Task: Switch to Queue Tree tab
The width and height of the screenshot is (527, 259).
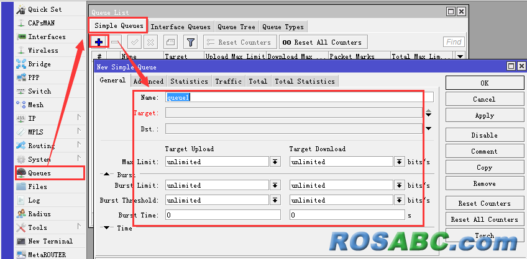Action: (236, 27)
